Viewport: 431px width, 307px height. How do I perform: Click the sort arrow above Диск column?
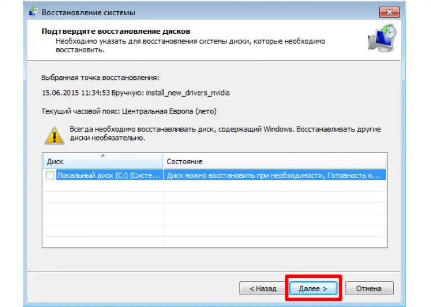click(103, 156)
